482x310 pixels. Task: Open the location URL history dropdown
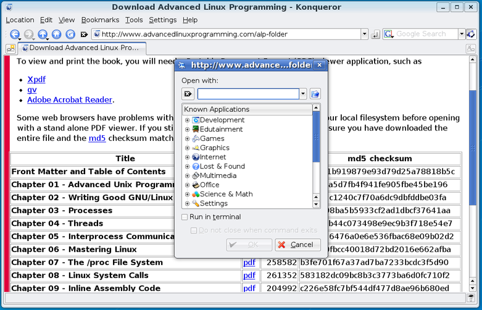pyautogui.click(x=365, y=34)
